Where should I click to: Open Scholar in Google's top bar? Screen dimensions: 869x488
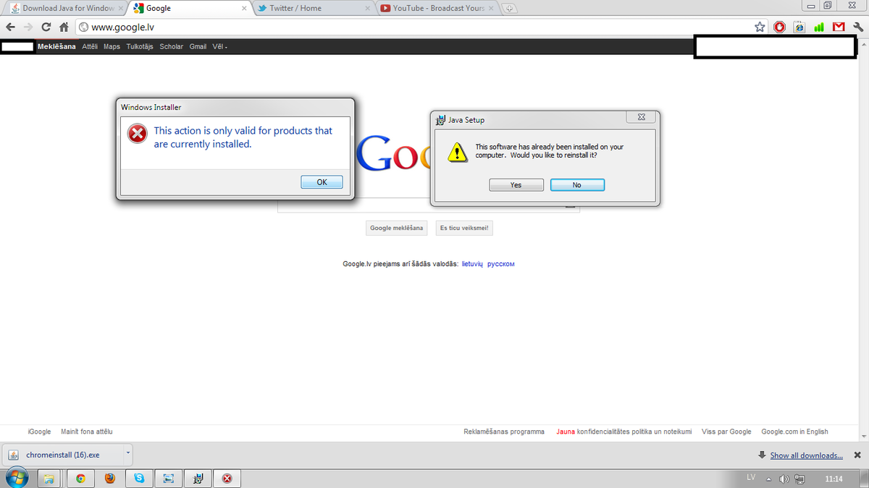(172, 47)
